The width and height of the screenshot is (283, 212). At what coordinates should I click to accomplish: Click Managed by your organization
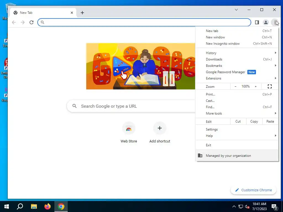(237, 156)
